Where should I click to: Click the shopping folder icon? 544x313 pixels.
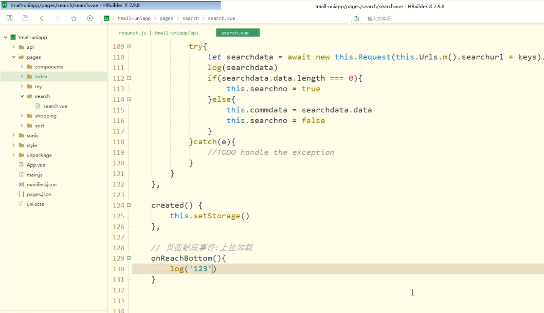point(30,116)
